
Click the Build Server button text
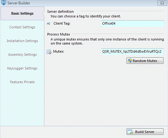pos(145,132)
